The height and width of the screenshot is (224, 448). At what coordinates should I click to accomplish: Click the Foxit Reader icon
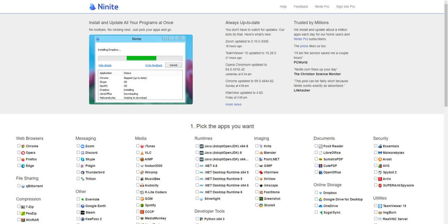[321, 146]
